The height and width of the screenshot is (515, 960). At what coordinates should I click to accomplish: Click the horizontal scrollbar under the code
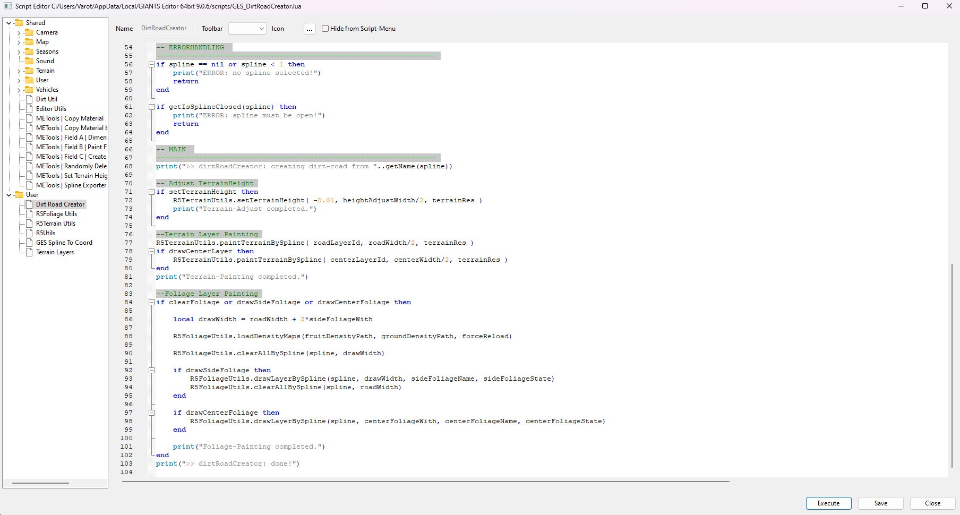click(x=425, y=482)
